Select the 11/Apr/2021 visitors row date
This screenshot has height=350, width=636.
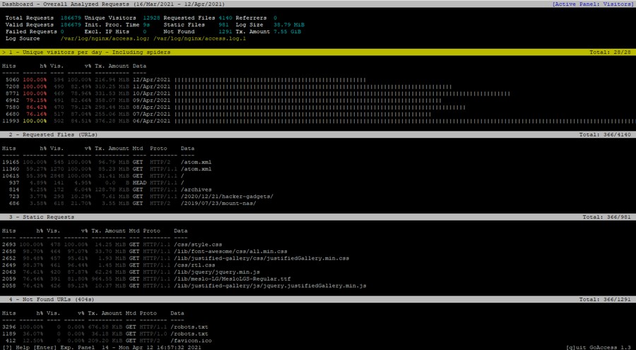(151, 86)
